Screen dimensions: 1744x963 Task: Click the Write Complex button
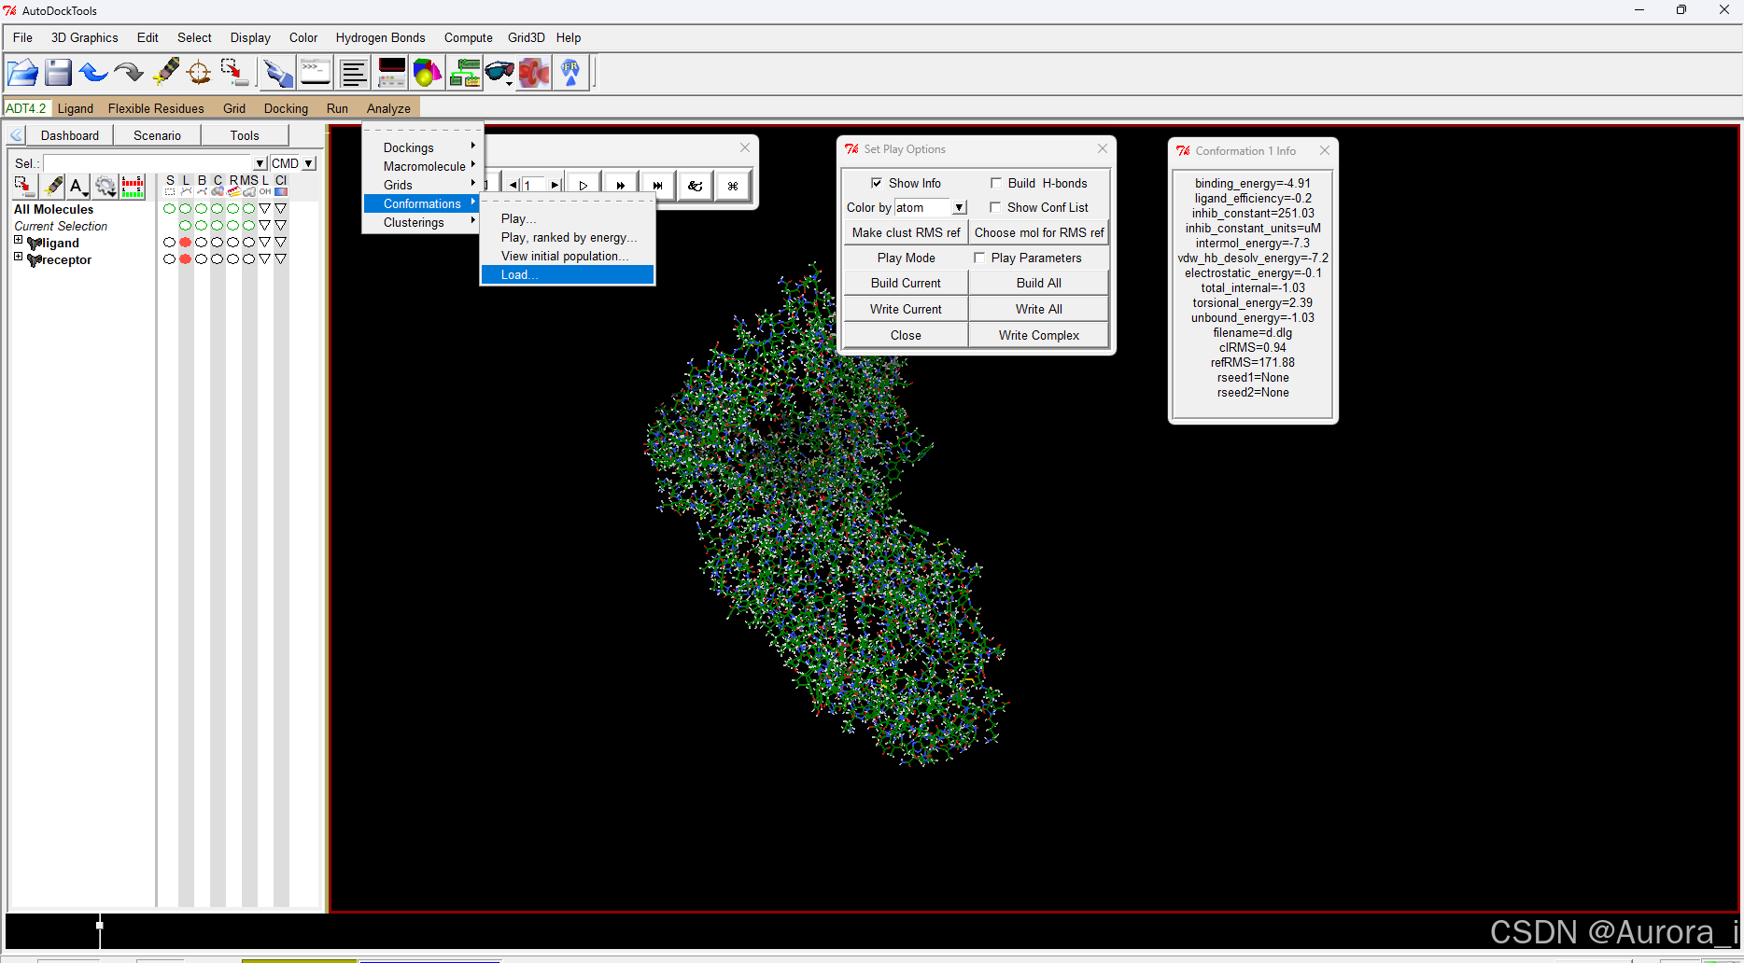pos(1038,335)
